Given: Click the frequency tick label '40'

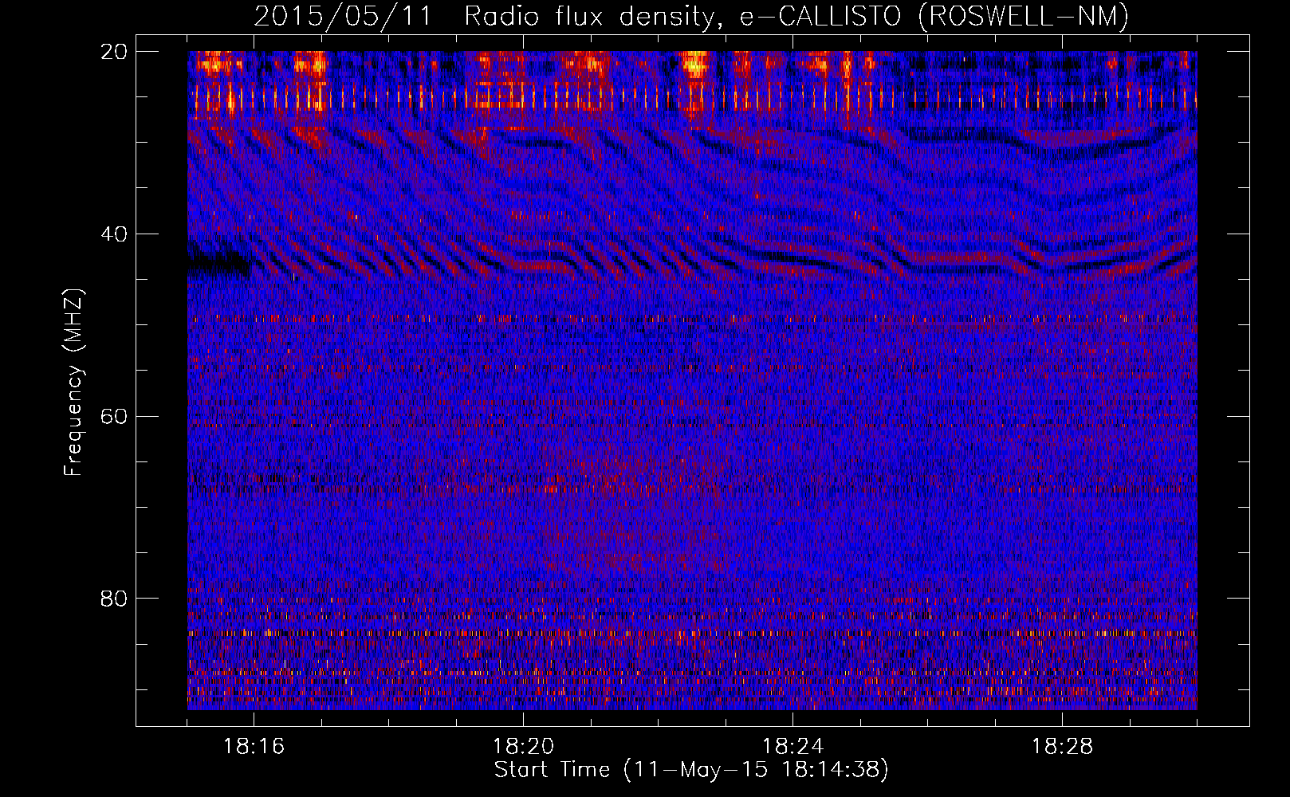Looking at the screenshot, I should [x=115, y=234].
